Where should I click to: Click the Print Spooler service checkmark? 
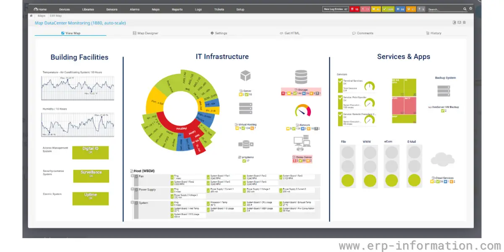[x=340, y=101]
